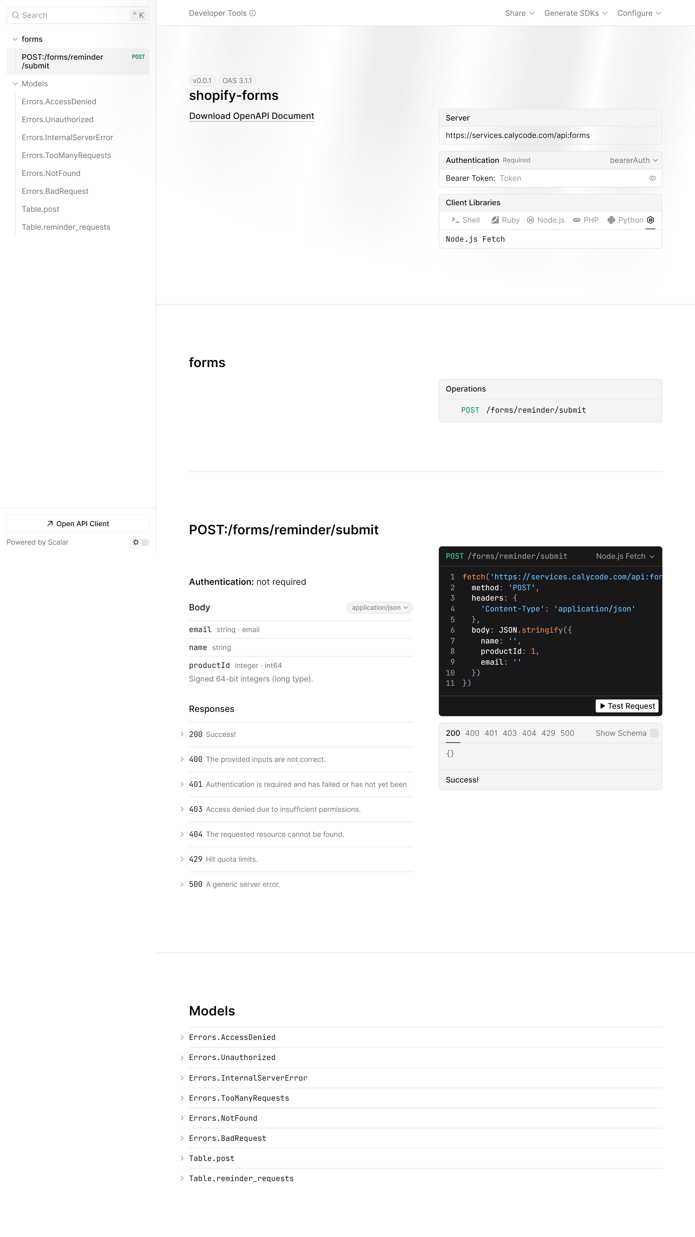Screen dimensions: 695x1237
Task: Collapse the Models sidebar group
Action: coord(15,84)
